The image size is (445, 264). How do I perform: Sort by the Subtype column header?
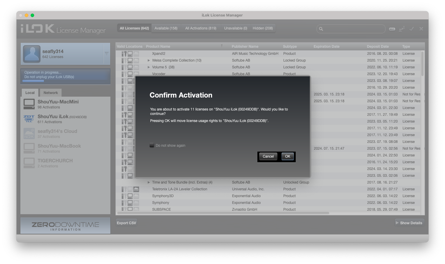coord(290,47)
